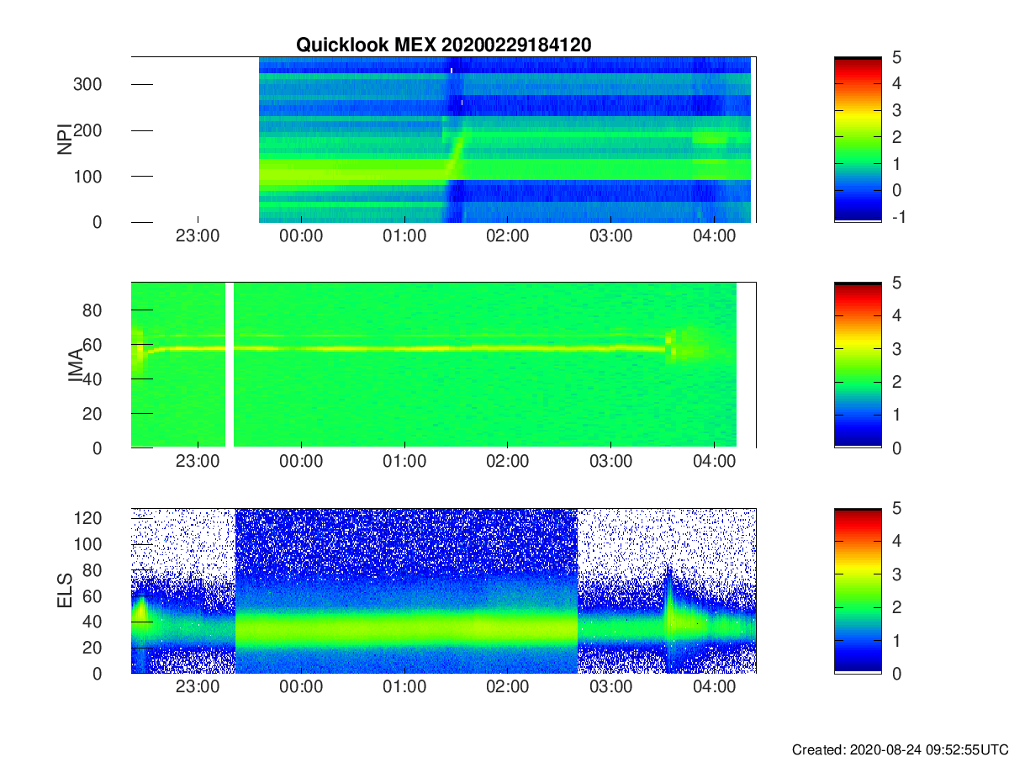
Task: Click the "02:00" label under ELS panel
Action: (507, 687)
